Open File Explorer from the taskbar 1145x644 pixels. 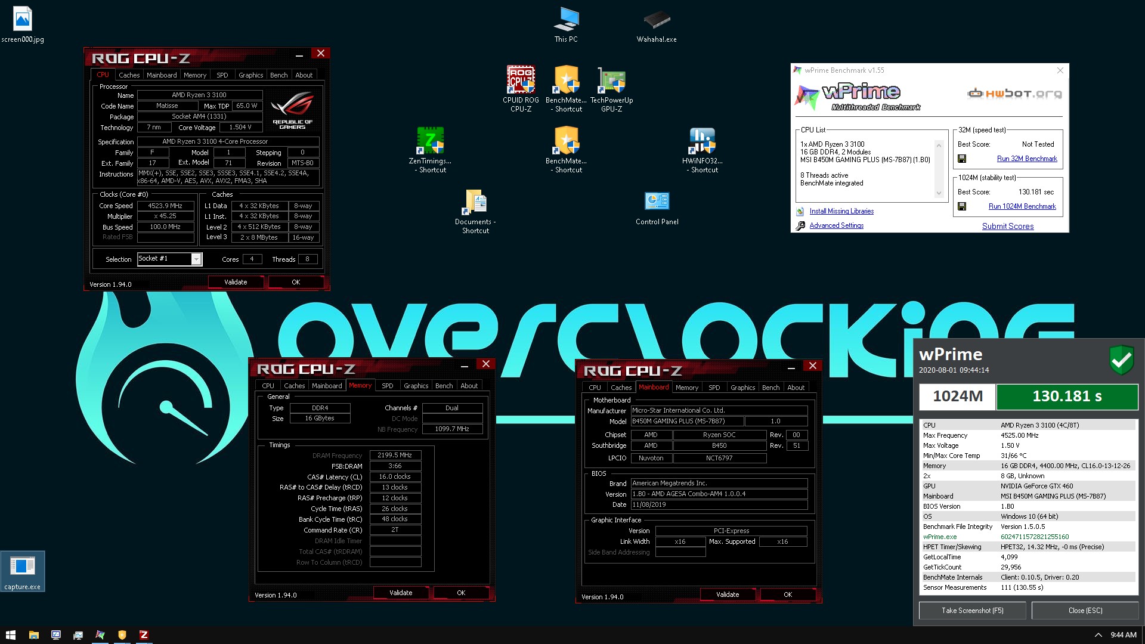[33, 635]
